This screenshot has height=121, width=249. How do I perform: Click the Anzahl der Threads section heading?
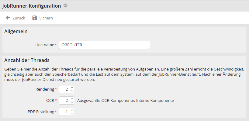(27, 60)
